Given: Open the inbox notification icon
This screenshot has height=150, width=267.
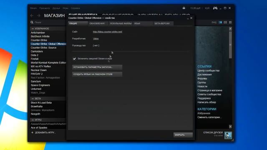Looking at the screenshot, I should pyautogui.click(x=184, y=8).
